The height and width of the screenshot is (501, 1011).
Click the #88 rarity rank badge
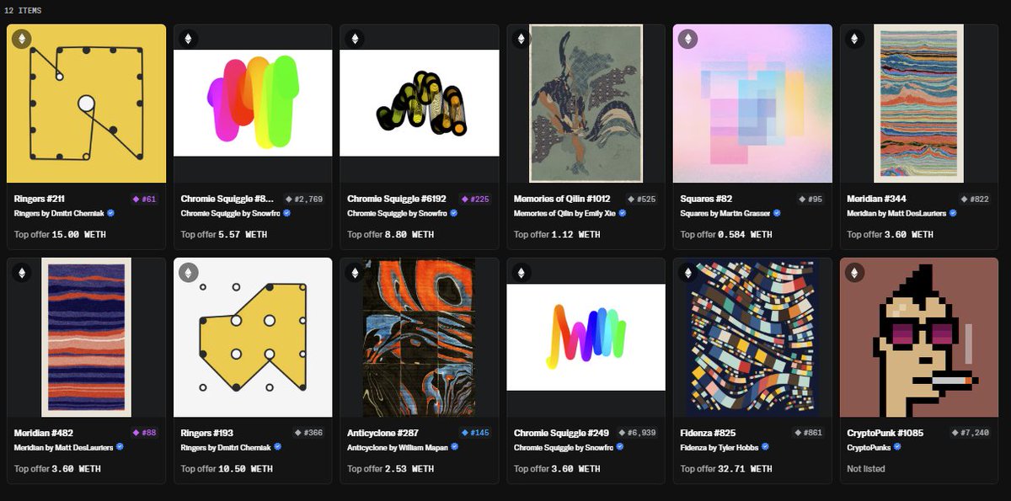click(144, 433)
